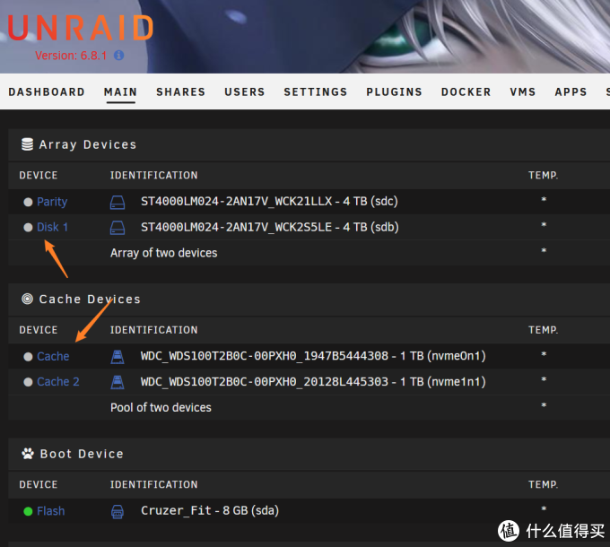Screen dimensions: 610x547
Task: Click the TEMP. header in Array Devices
Action: pyautogui.click(x=543, y=176)
